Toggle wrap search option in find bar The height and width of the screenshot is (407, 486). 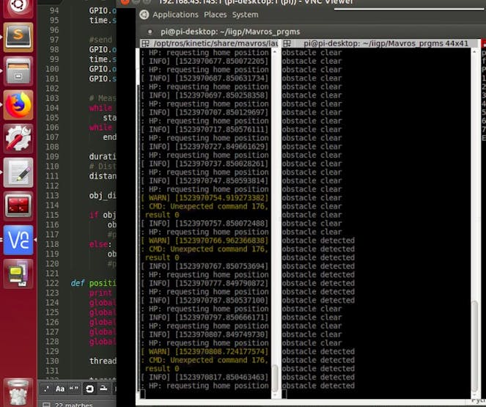point(89,389)
